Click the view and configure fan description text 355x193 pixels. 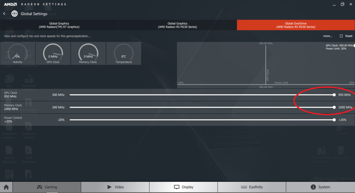point(47,36)
